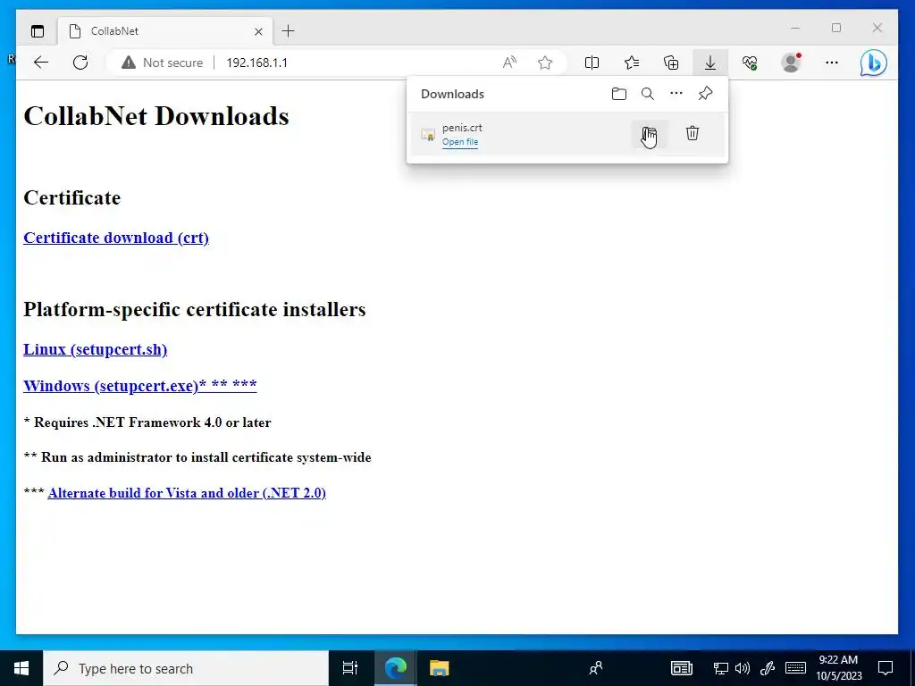Click the penis.crt file name

click(x=462, y=127)
